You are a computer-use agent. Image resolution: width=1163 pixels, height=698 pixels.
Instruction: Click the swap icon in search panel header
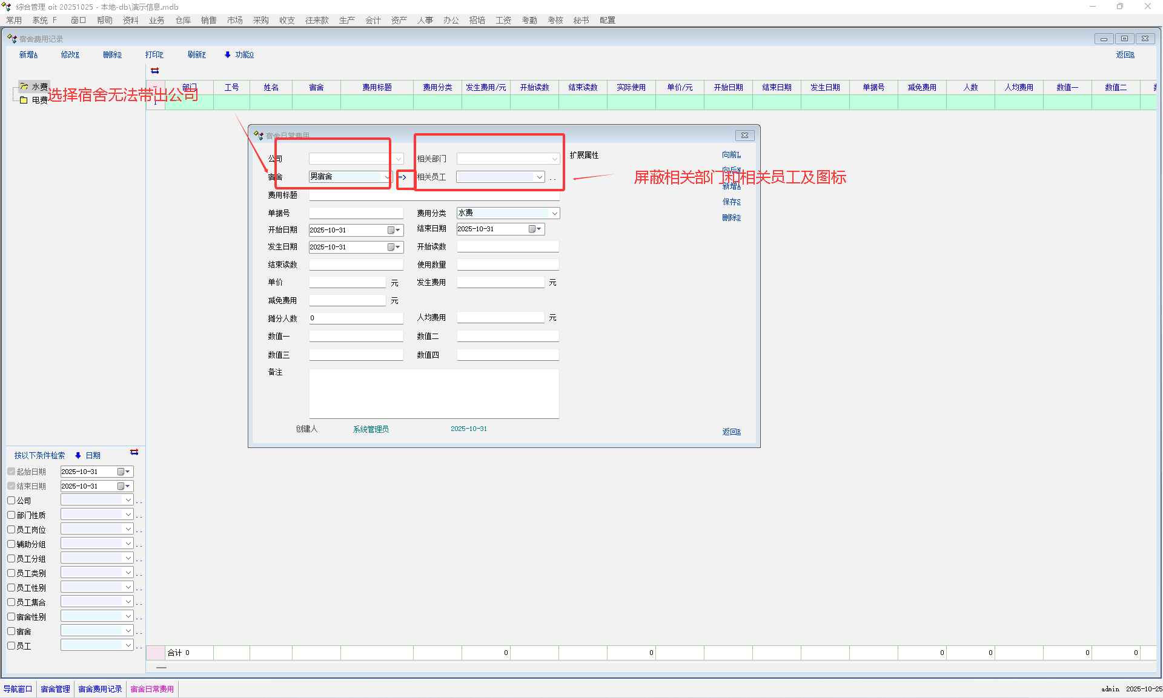coord(134,452)
